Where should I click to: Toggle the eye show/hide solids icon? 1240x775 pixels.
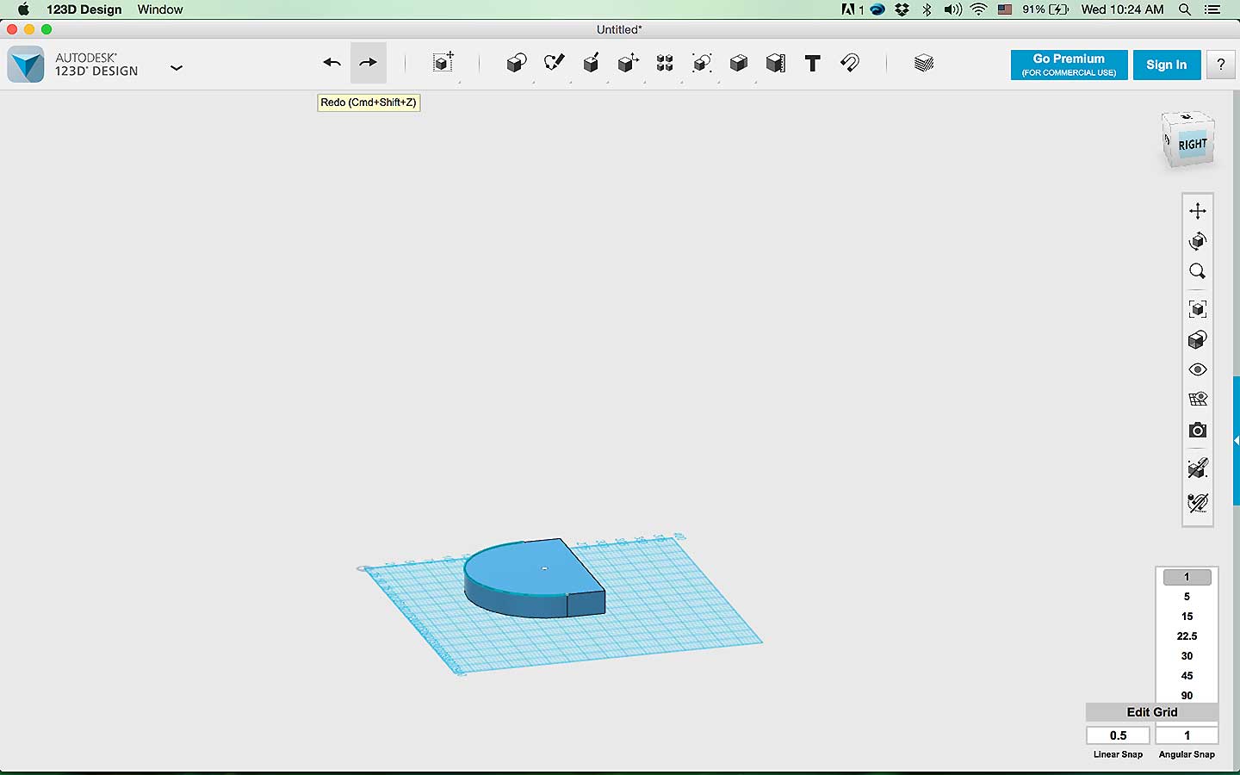pyautogui.click(x=1198, y=369)
